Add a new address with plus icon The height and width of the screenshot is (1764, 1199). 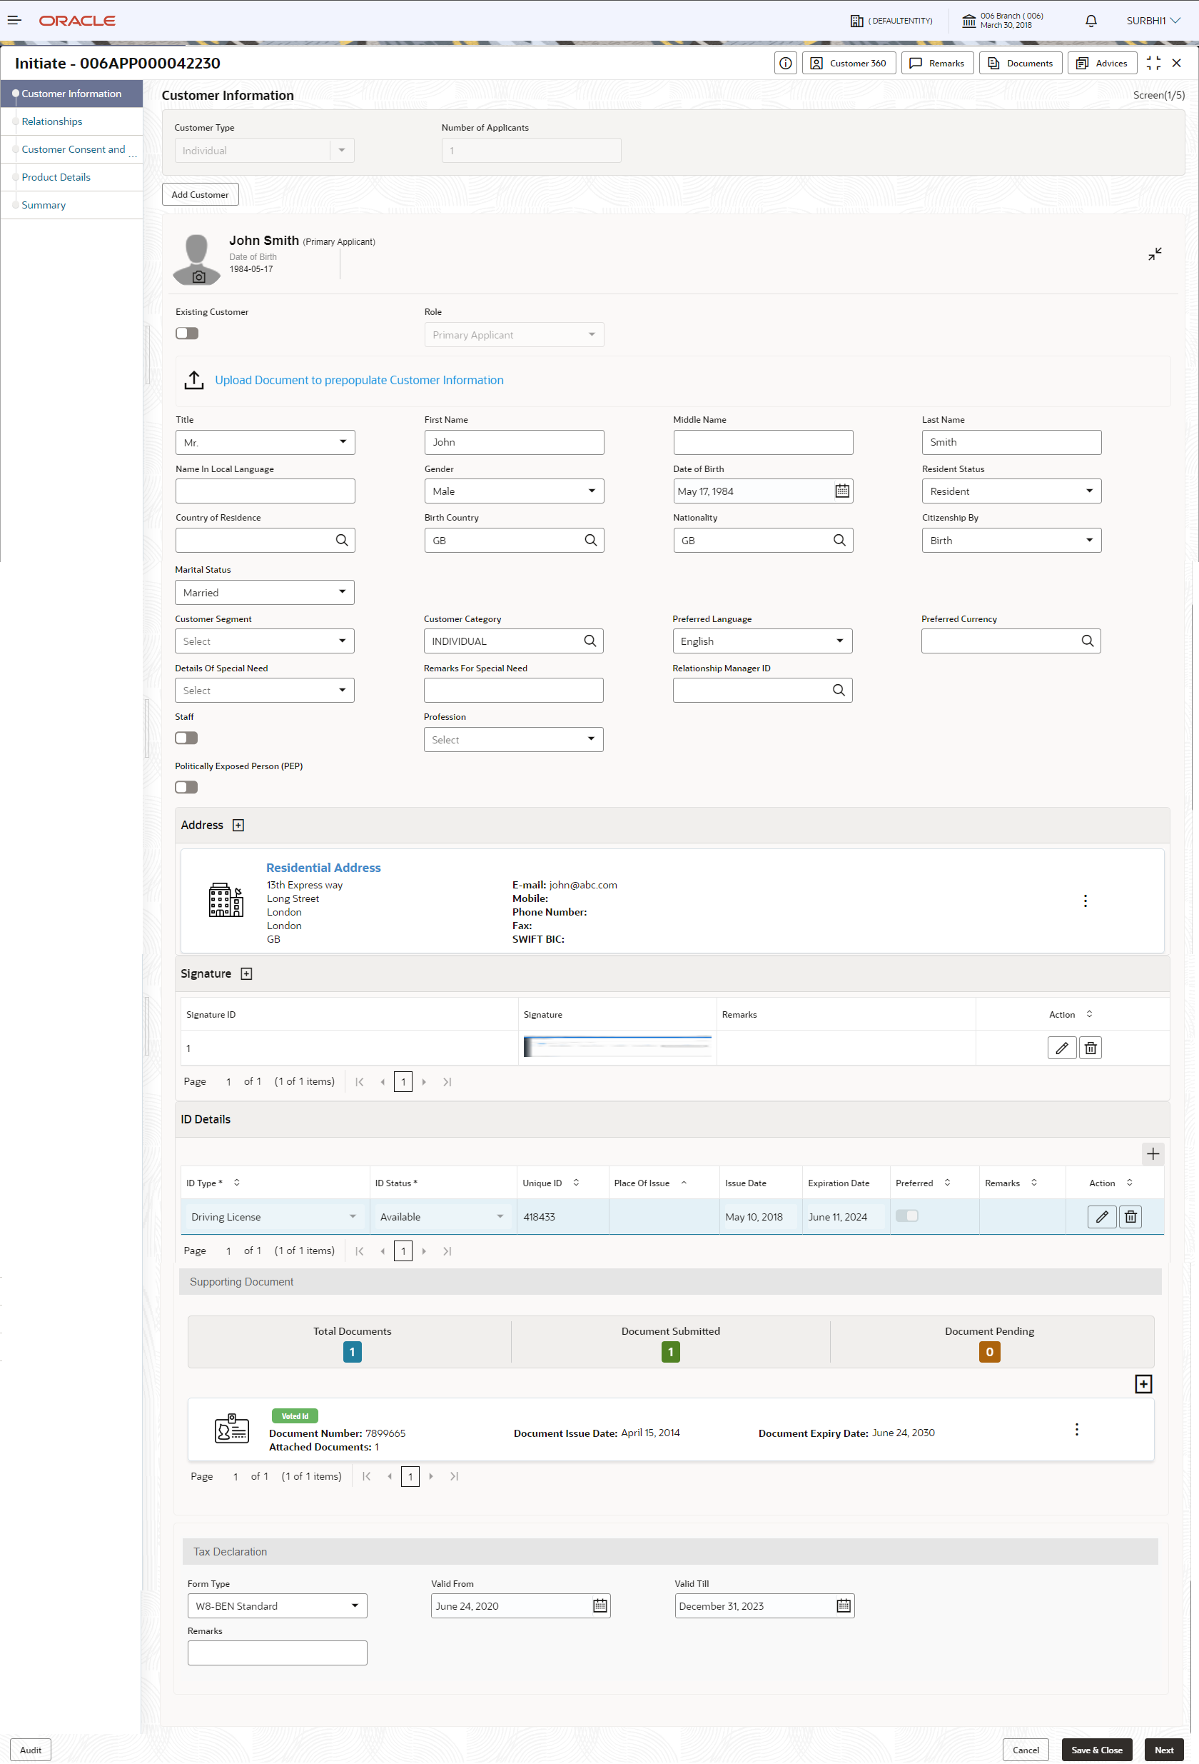coord(238,825)
